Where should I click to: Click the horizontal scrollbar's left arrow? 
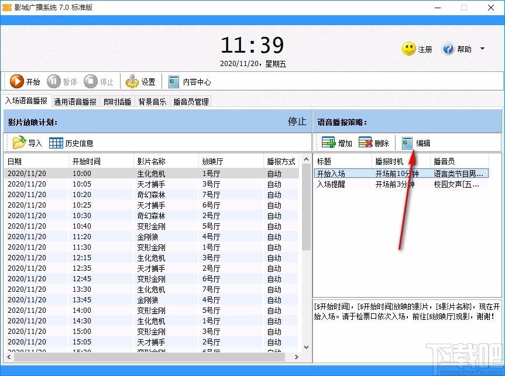[x=9, y=357]
